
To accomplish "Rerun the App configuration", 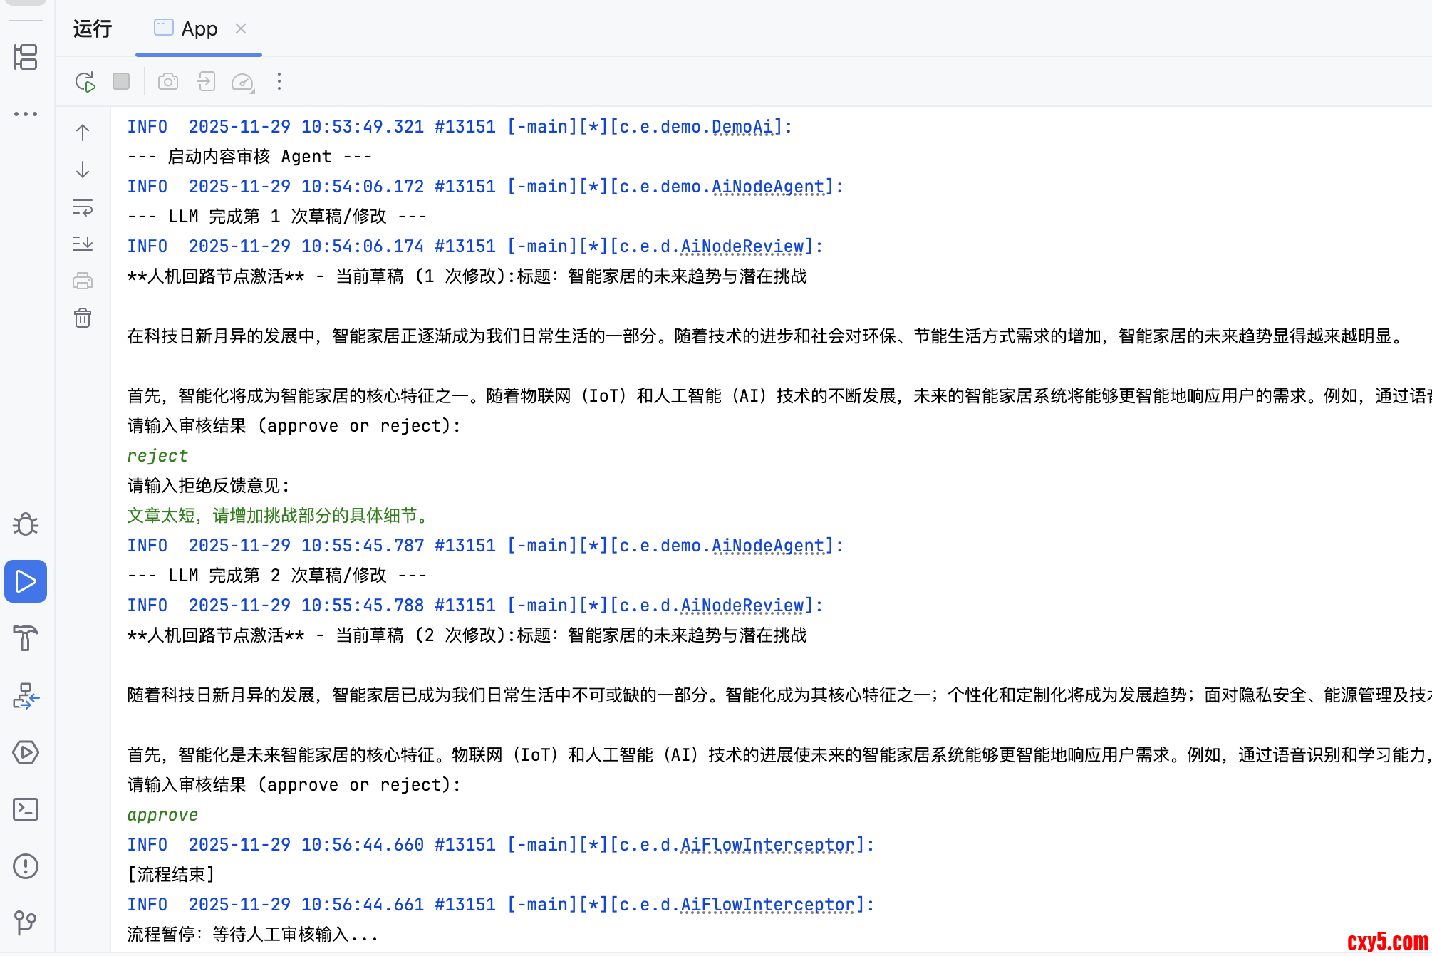I will coord(85,82).
